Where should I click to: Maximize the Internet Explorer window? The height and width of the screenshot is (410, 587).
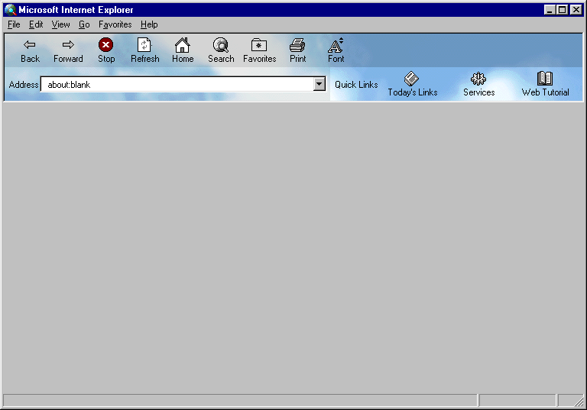click(x=563, y=10)
